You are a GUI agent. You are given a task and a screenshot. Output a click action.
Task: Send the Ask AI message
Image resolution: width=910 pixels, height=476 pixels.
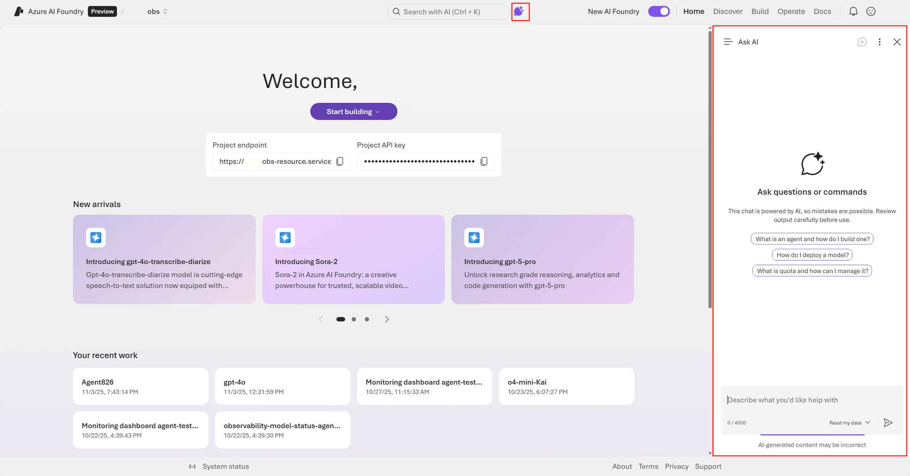pyautogui.click(x=888, y=422)
